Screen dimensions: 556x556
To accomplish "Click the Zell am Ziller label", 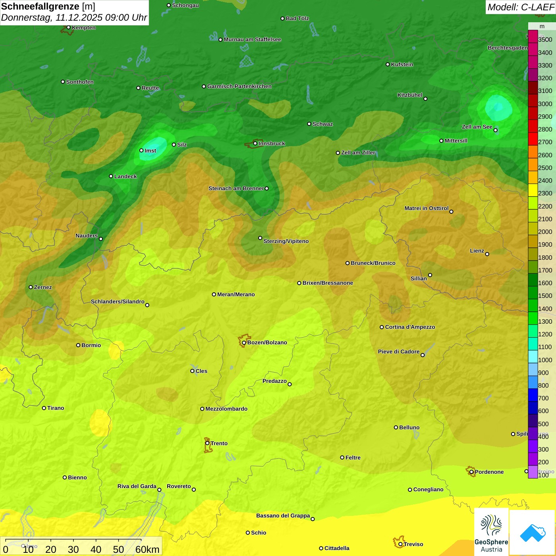I will pyautogui.click(x=358, y=153).
